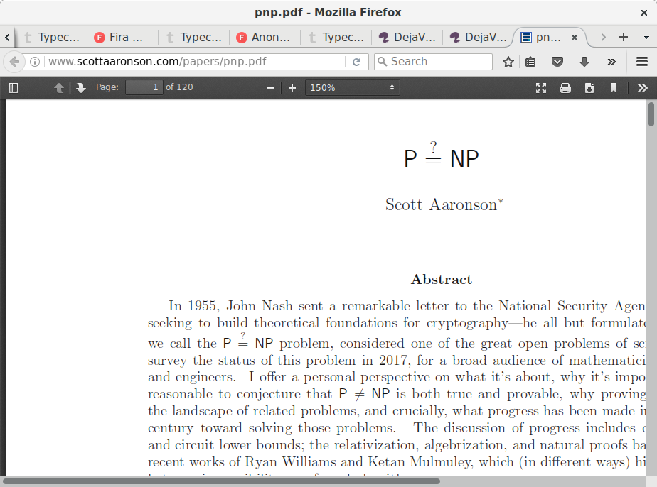Click the page number input field
The width and height of the screenshot is (657, 487).
(144, 87)
